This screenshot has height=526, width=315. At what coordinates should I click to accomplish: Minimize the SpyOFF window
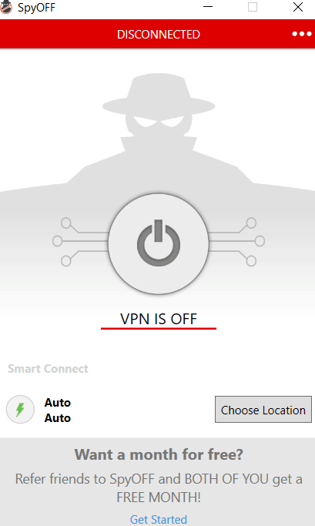coord(208,7)
